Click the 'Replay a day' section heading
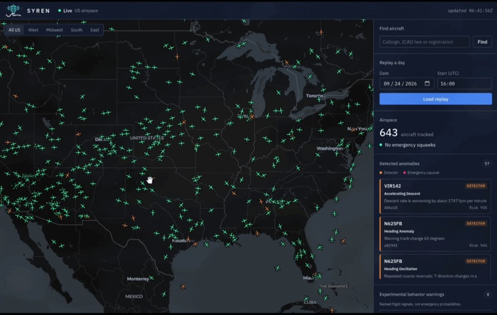The width and height of the screenshot is (497, 315). pos(392,63)
